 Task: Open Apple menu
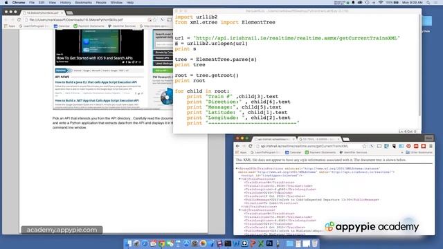pyautogui.click(x=6, y=3)
